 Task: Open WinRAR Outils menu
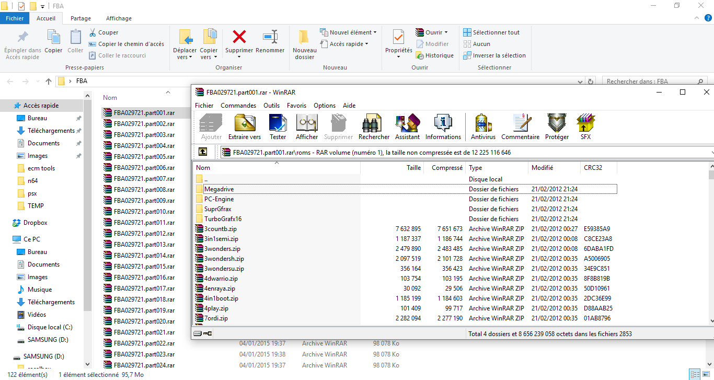(x=271, y=105)
